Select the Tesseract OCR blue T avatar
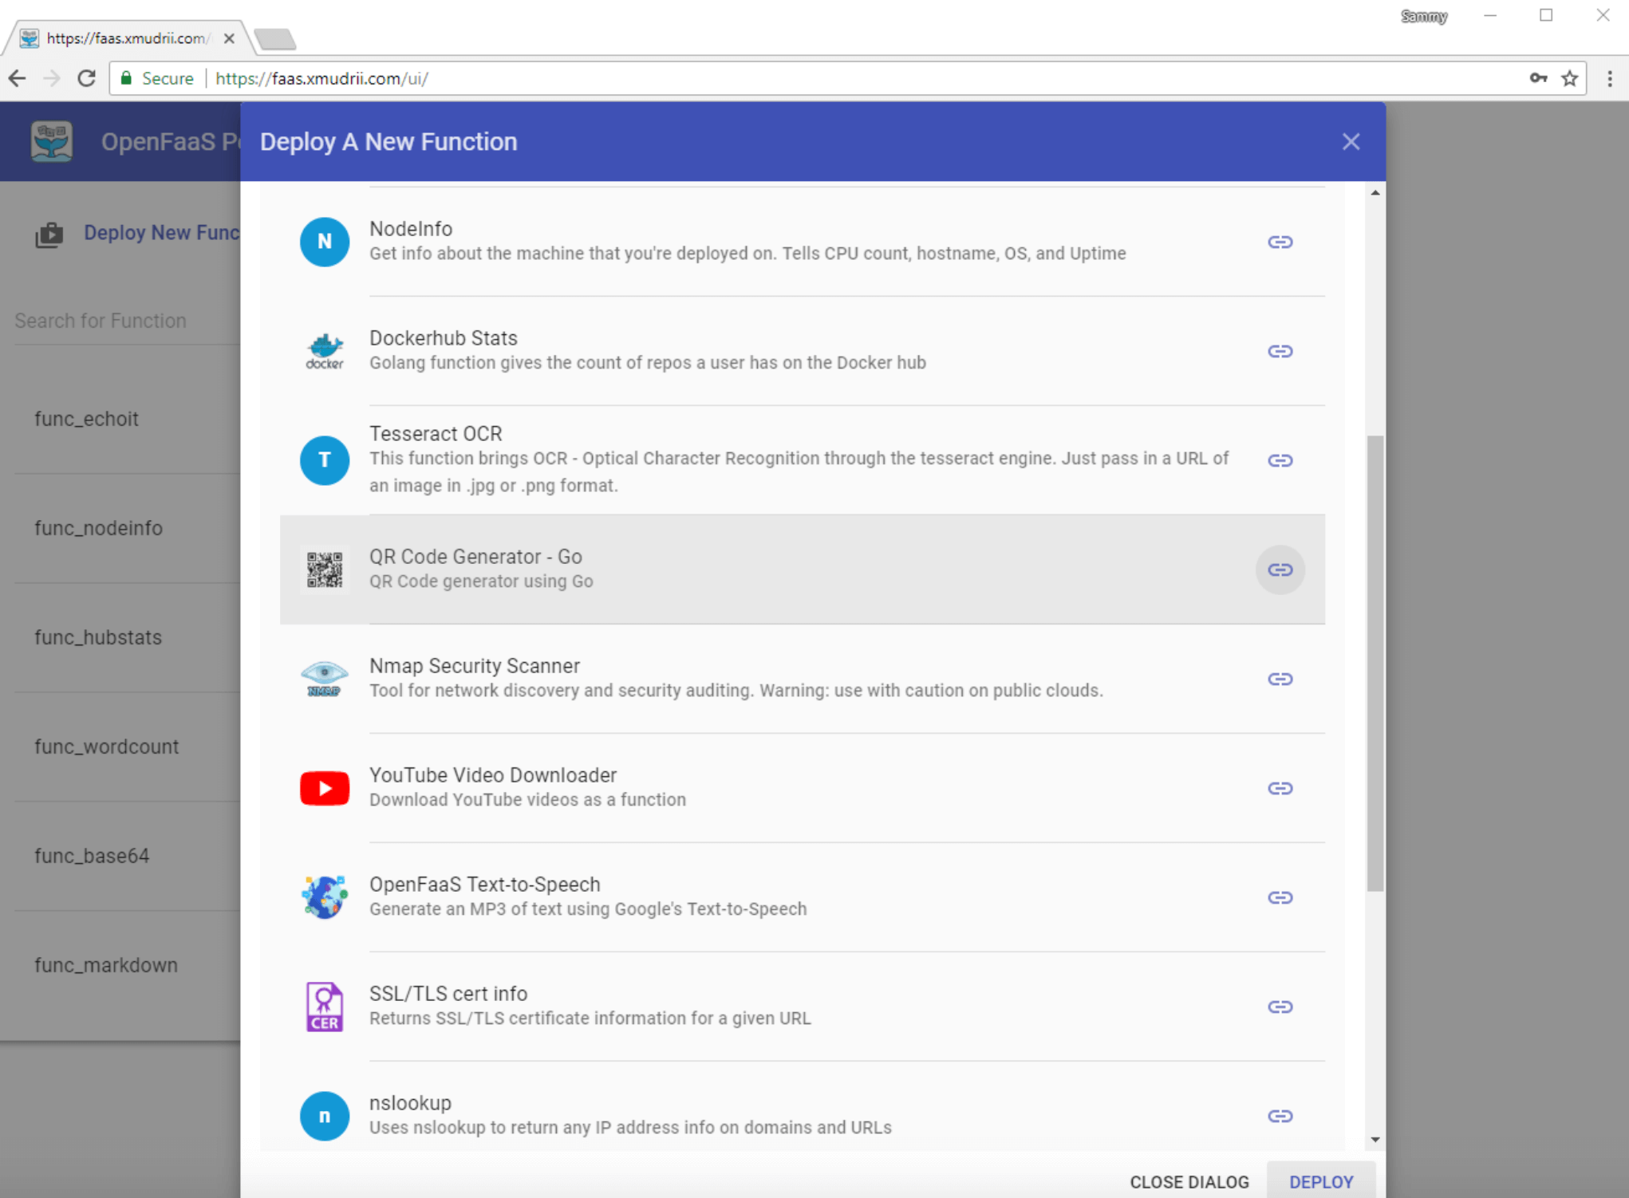The image size is (1629, 1198). pyautogui.click(x=325, y=460)
